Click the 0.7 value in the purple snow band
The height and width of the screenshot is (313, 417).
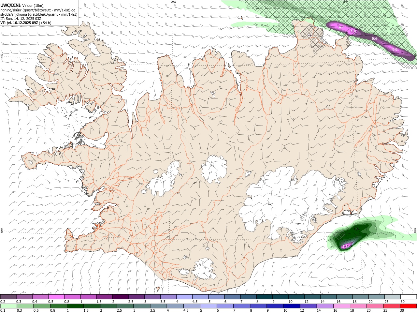[x=342, y=28]
